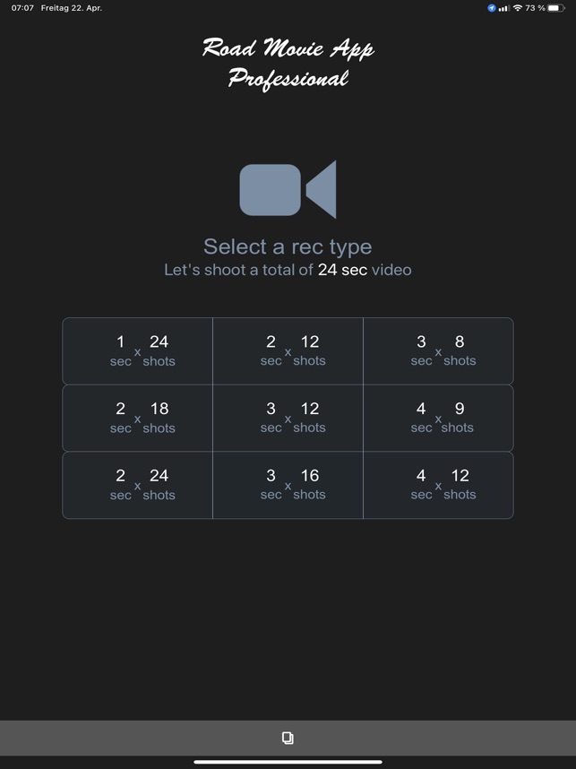The height and width of the screenshot is (769, 576).
Task: Choose the 4 sec x 12 shots option
Action: tap(438, 485)
